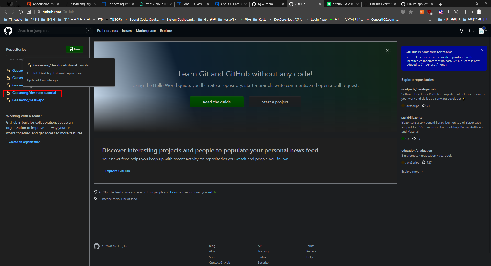Click Explore more link
Screen dimensions: 491x266
412,172
